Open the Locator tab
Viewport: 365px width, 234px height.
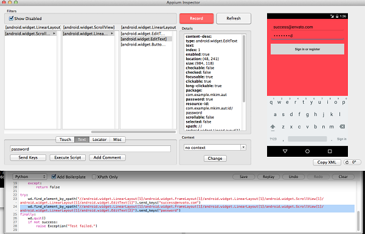pyautogui.click(x=99, y=139)
